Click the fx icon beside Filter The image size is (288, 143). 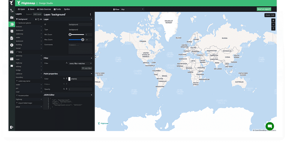67,63
